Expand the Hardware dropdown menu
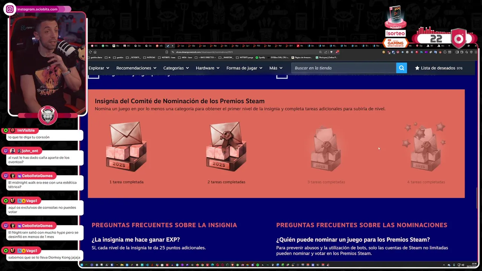 207,68
